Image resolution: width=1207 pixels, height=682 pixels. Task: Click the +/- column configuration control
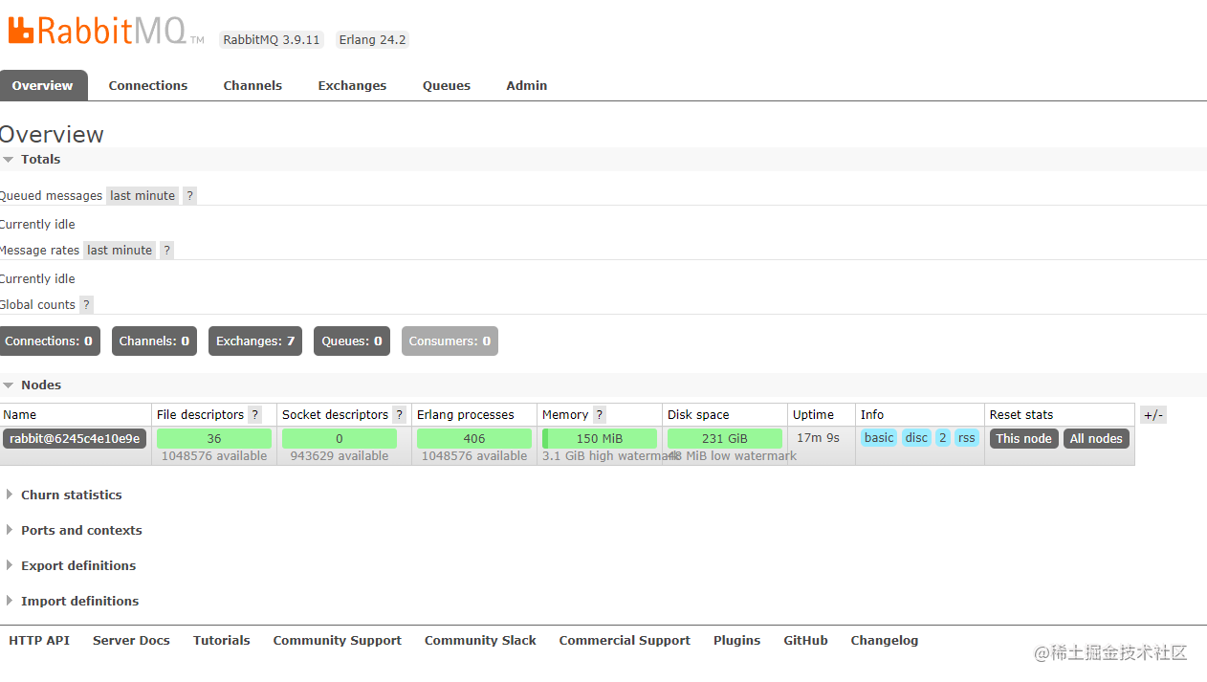point(1152,414)
